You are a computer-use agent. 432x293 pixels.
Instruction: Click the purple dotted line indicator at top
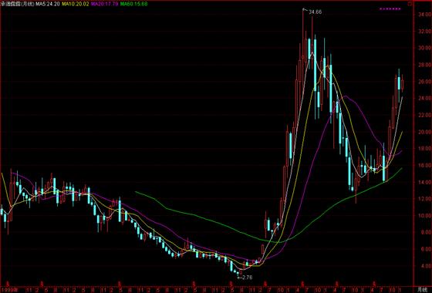pyautogui.click(x=390, y=8)
